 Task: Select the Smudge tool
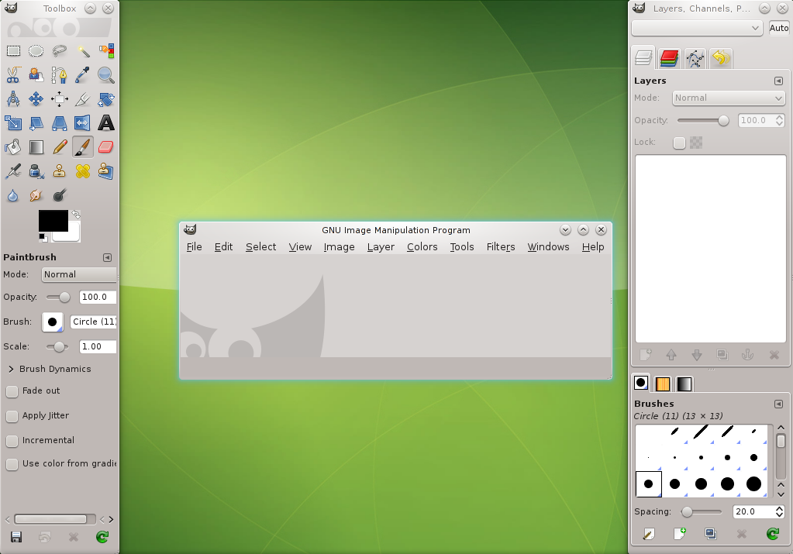click(x=36, y=195)
